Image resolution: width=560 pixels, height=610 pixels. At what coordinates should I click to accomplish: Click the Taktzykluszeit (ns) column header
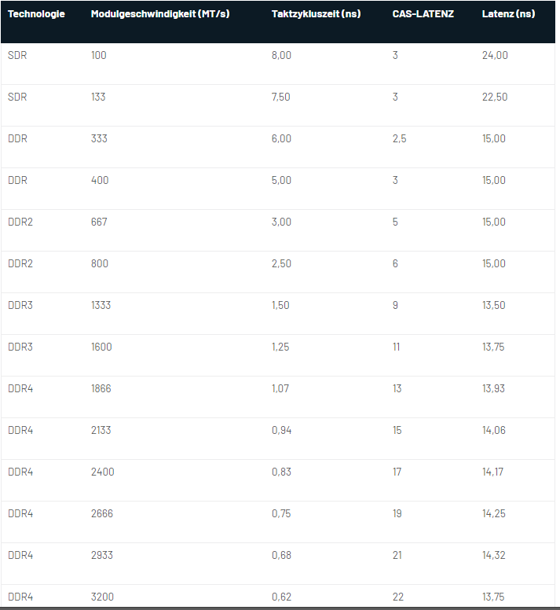click(316, 14)
